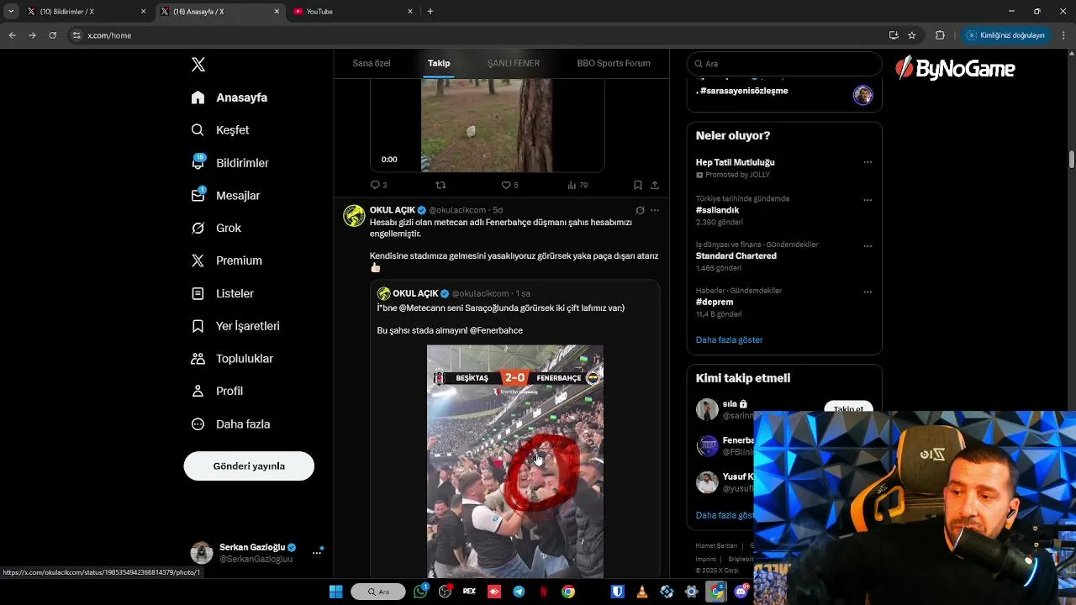This screenshot has height=605, width=1076.
Task: Bookmark this page with star
Action: tap(911, 35)
